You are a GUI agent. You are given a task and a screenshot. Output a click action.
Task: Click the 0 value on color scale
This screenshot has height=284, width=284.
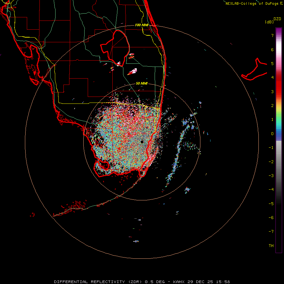click(272, 134)
